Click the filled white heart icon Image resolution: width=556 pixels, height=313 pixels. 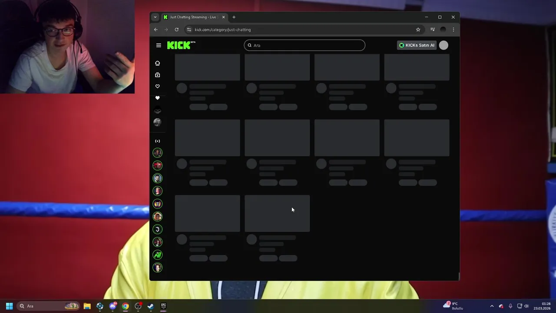coord(157,98)
